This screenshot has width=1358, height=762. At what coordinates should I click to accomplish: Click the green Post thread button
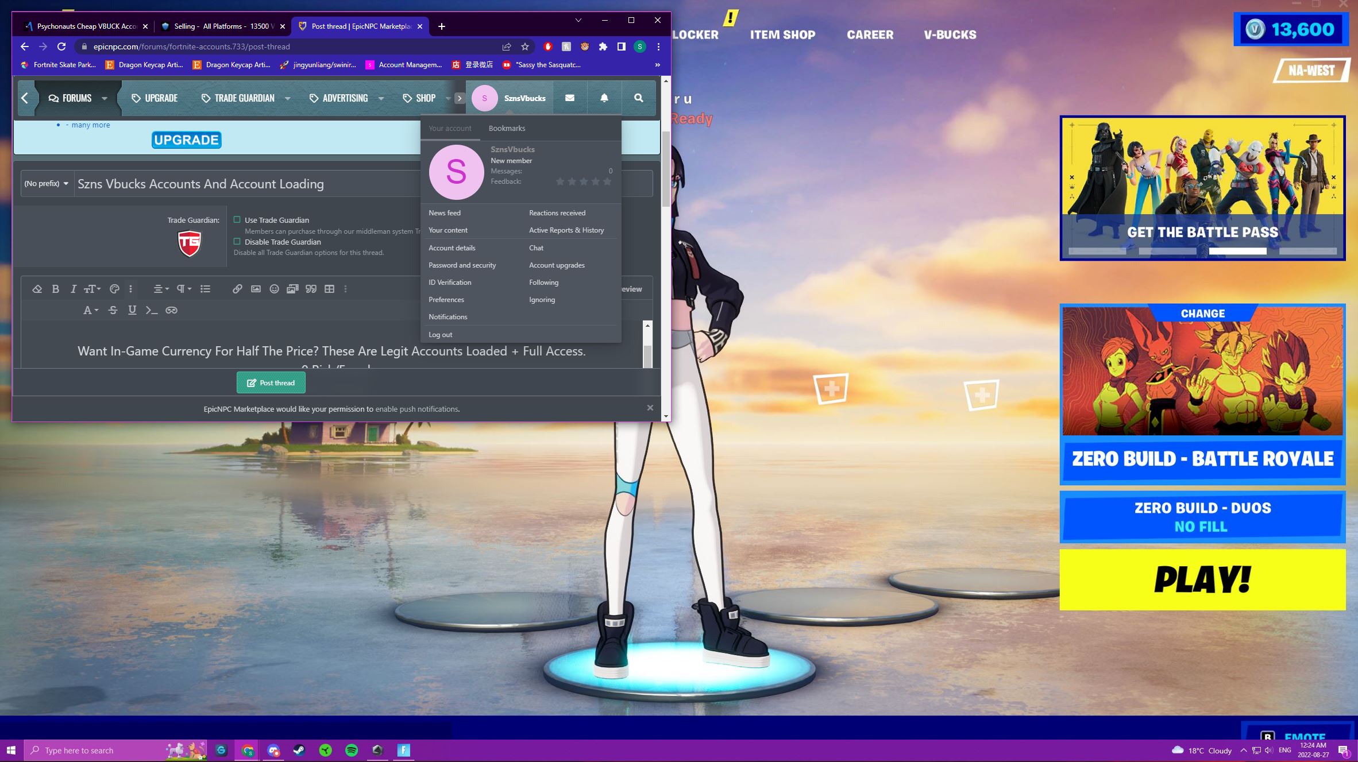[x=271, y=382]
